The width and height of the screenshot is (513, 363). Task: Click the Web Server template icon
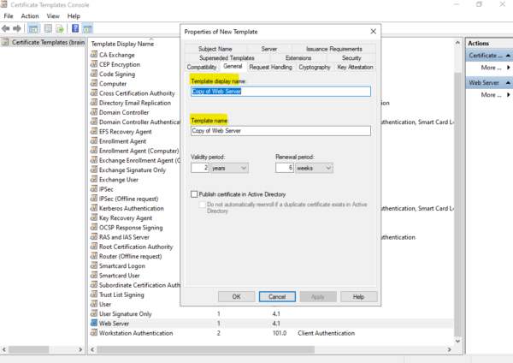point(94,323)
